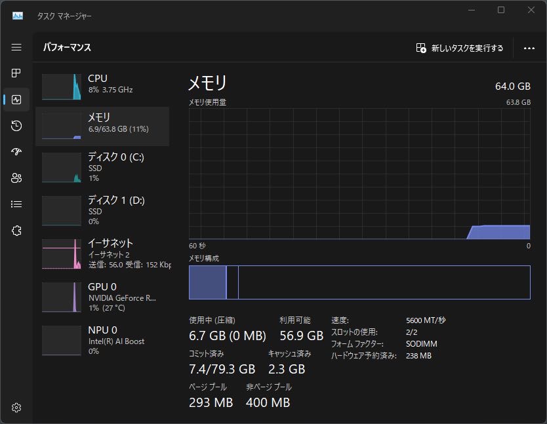Click the NPU 0 mini graph thumbnail

62,340
